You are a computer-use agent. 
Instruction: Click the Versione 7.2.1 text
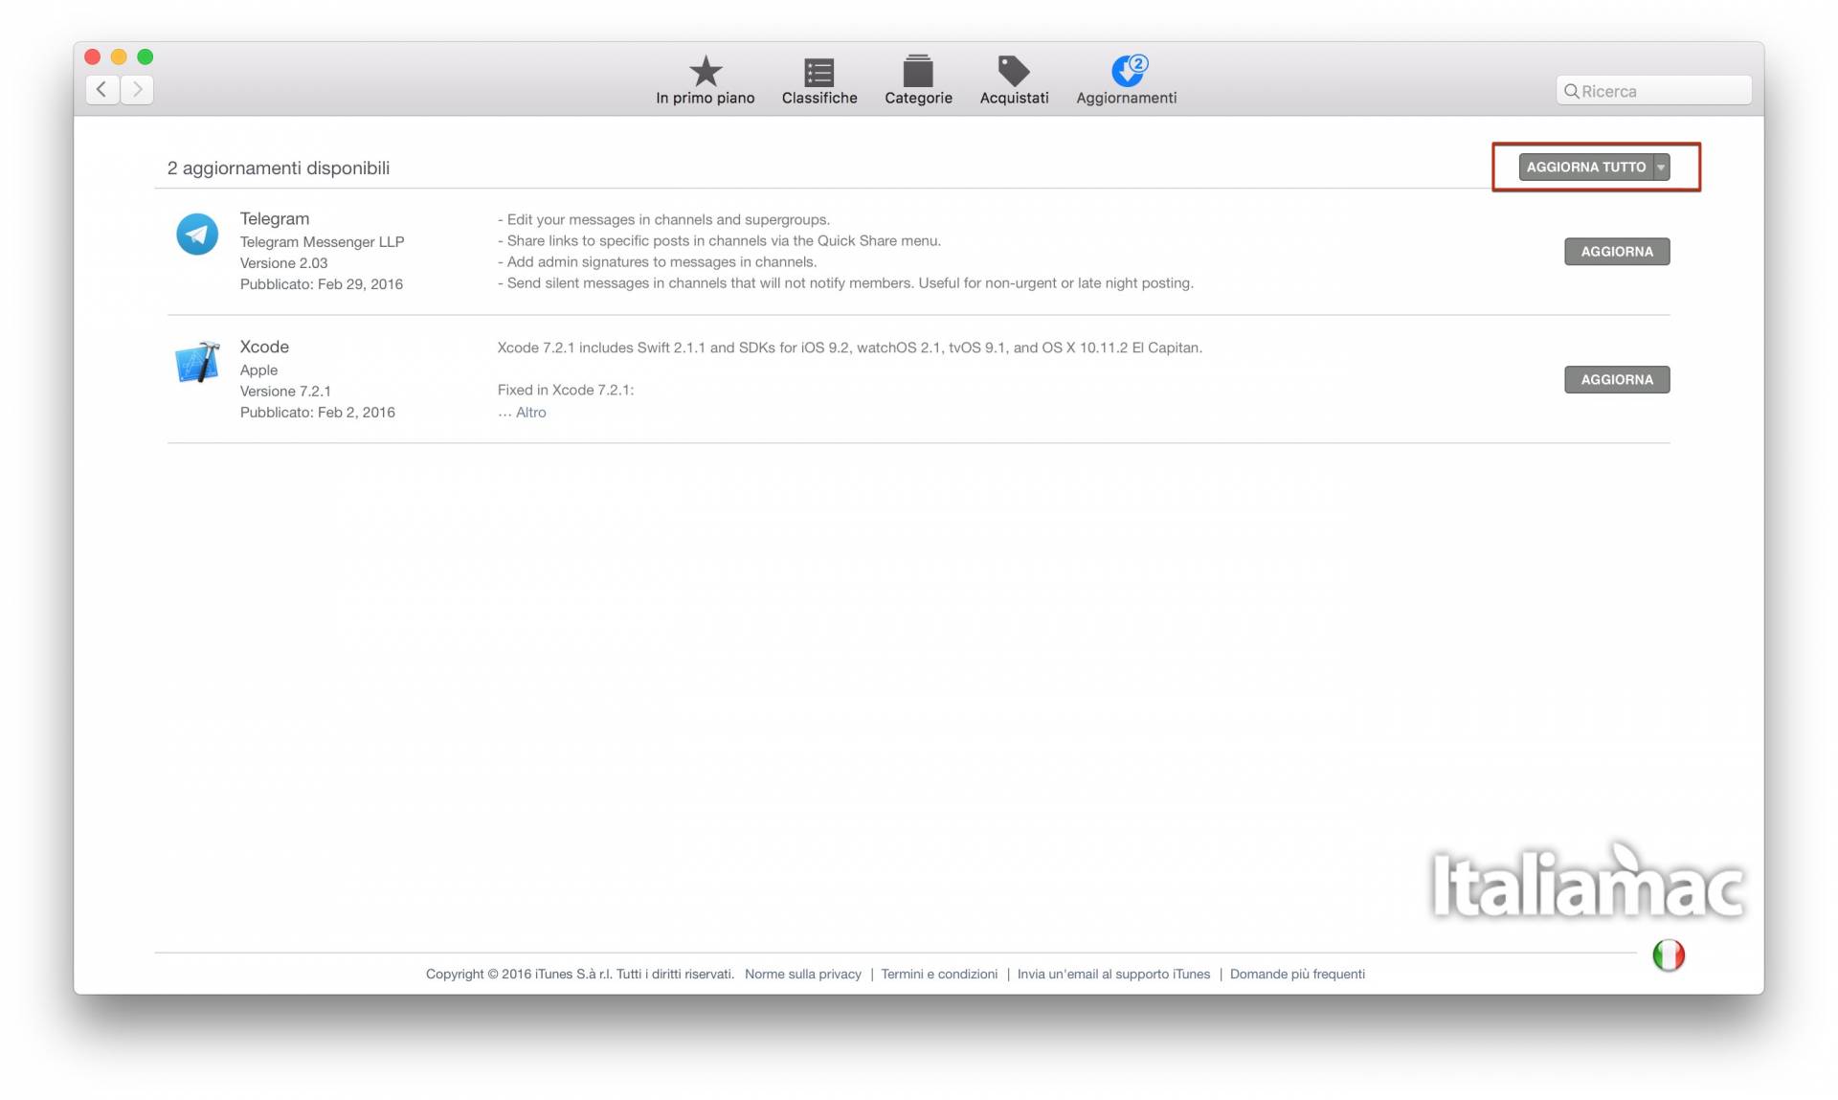pos(285,392)
